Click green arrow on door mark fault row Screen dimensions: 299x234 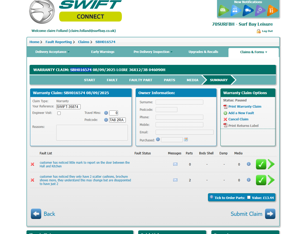point(271,164)
